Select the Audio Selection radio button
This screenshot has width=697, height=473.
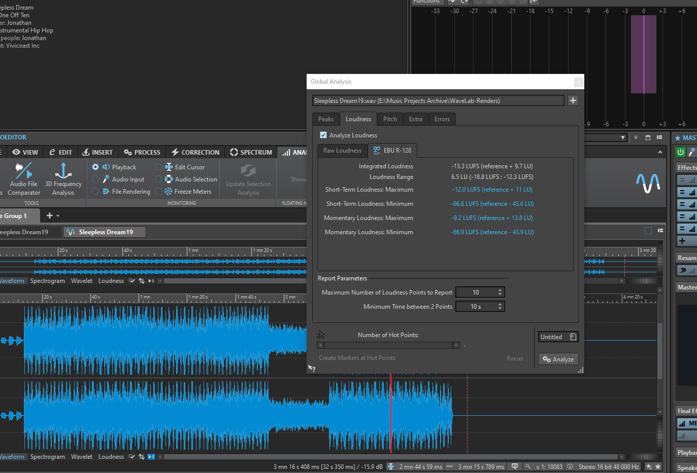(158, 179)
